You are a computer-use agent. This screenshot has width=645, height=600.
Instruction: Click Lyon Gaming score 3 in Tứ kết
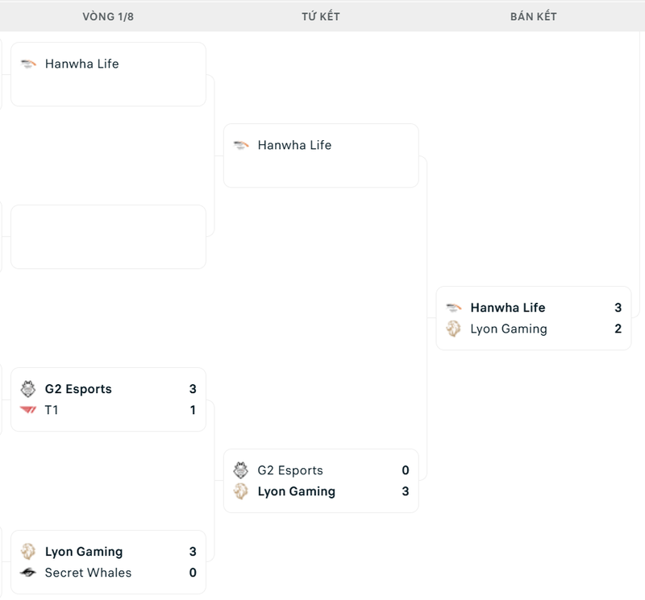406,491
